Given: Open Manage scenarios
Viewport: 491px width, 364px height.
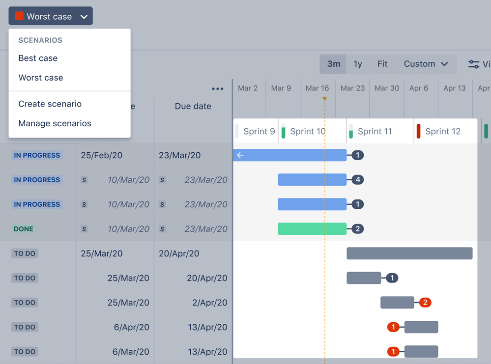Looking at the screenshot, I should coord(55,123).
